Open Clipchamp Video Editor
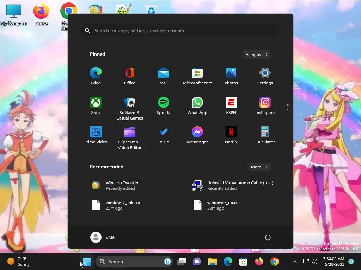 [x=130, y=138]
